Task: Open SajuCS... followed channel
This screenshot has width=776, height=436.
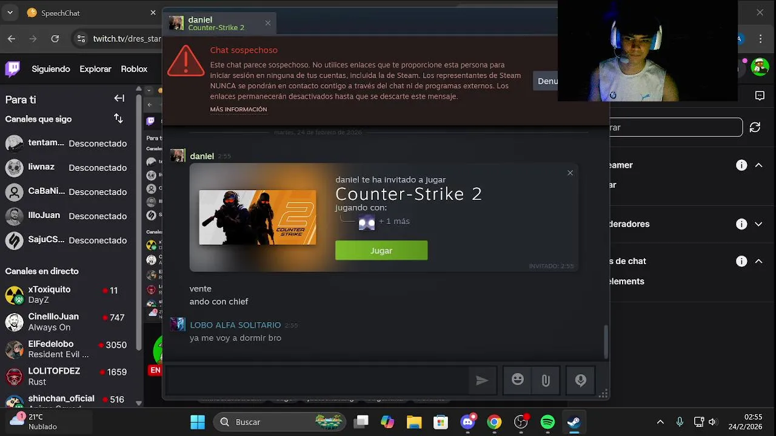Action: tap(67, 240)
